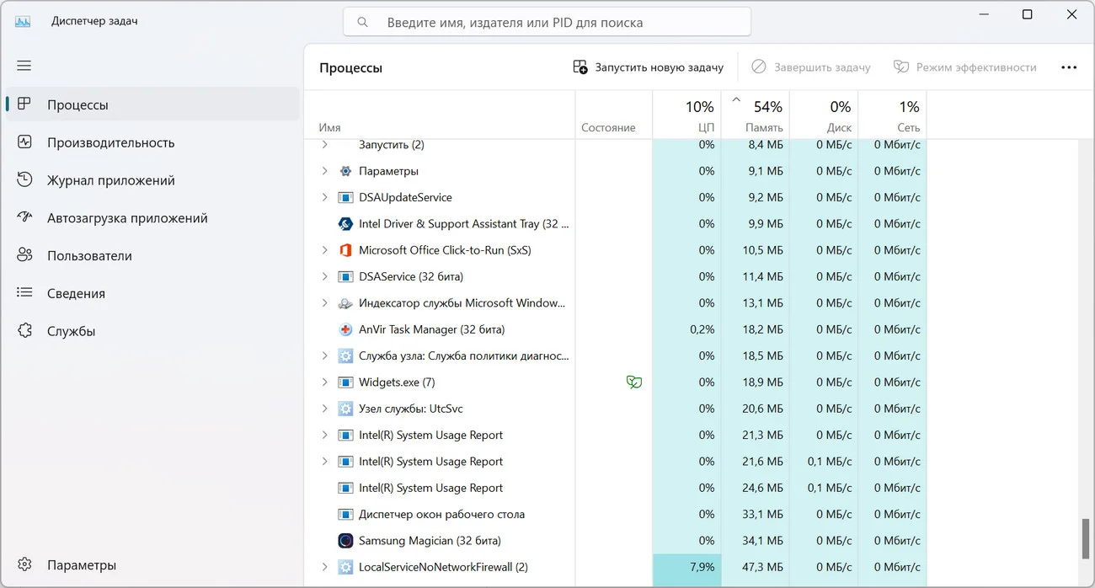Click the 18,9 МБ memory value for Widgets.exe
Screen dimensions: 1095x588
764,382
